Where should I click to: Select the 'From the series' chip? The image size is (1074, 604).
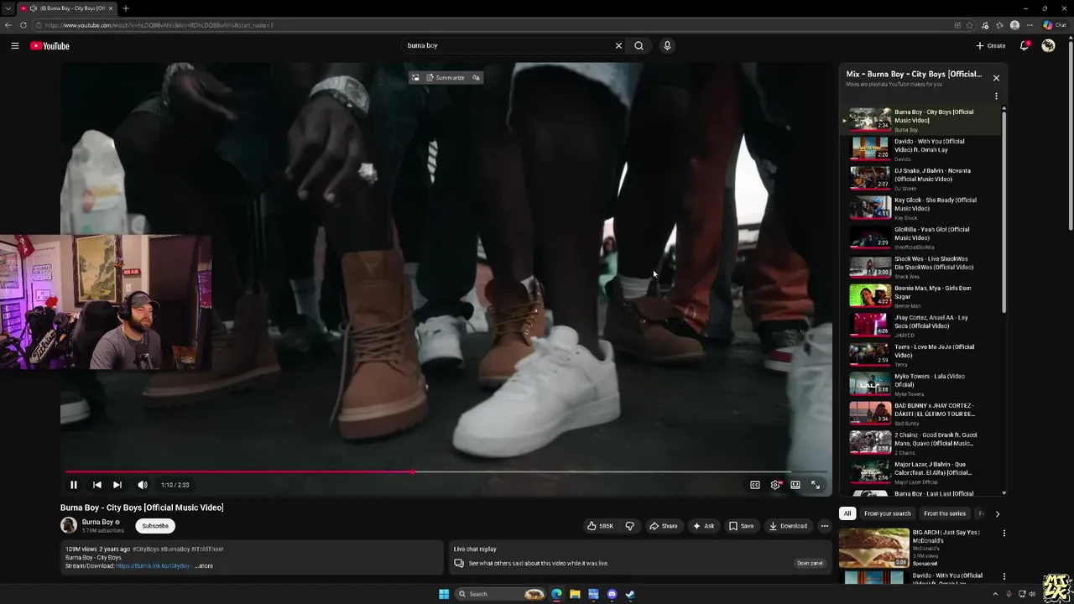coord(945,513)
